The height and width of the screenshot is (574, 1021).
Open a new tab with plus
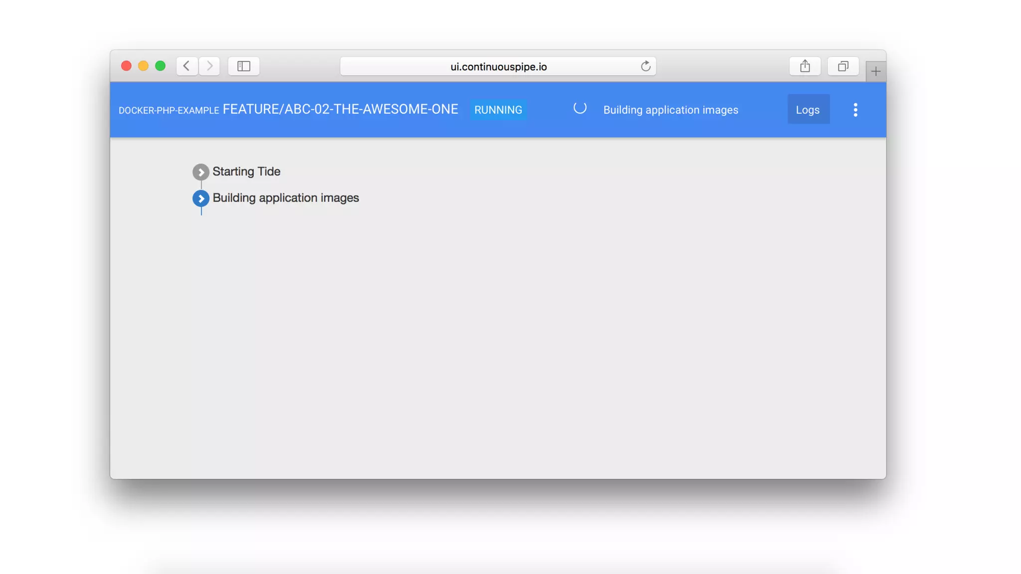(875, 71)
